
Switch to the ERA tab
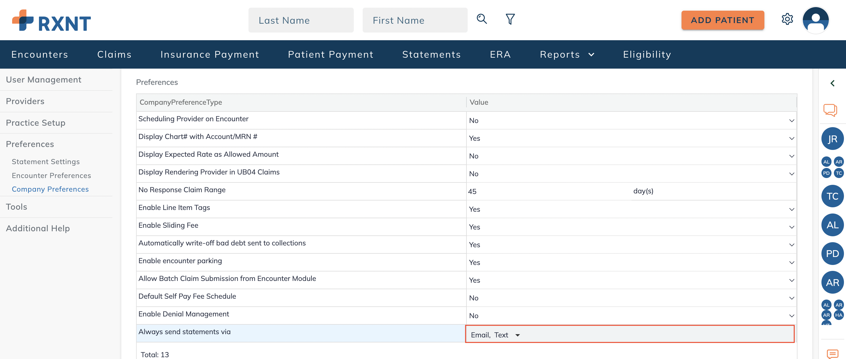[x=500, y=54]
